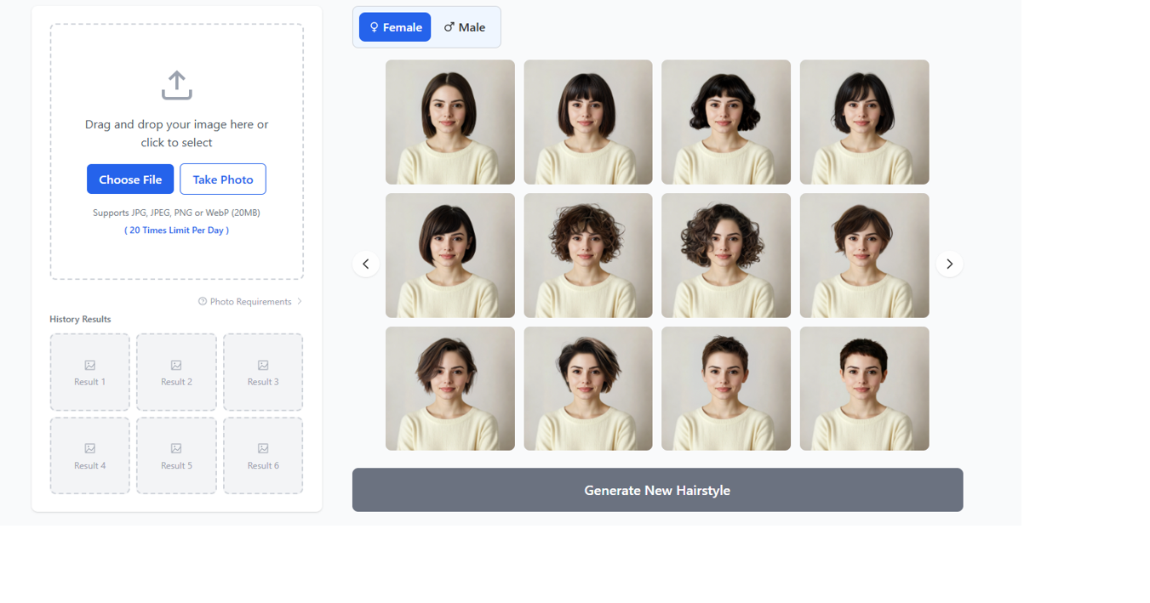Screen dimensions: 1150x603
Task: Go to next hairstyle page arrow
Action: coord(949,264)
